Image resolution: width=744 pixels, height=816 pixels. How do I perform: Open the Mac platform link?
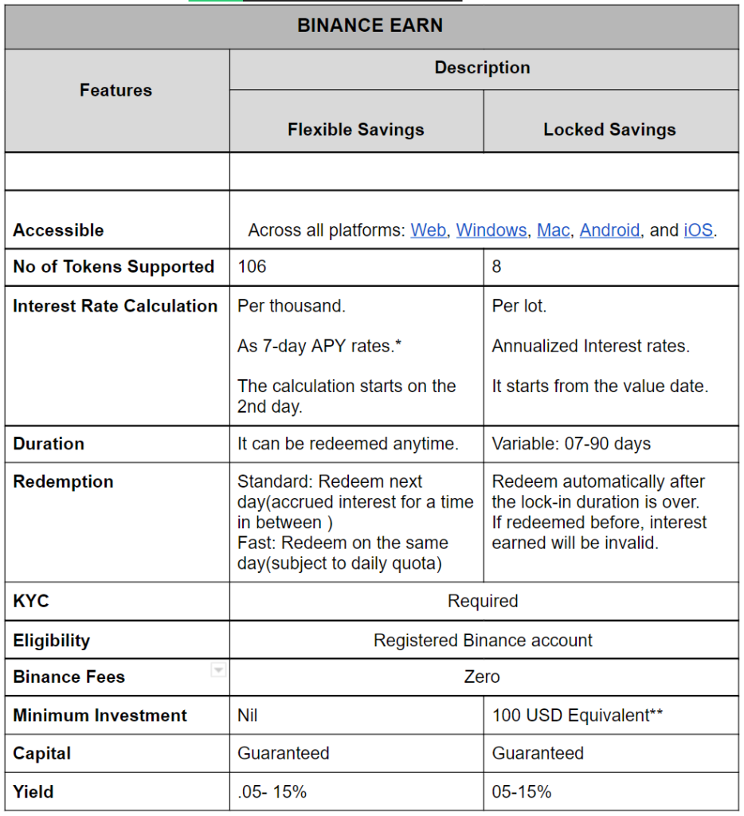click(x=553, y=230)
